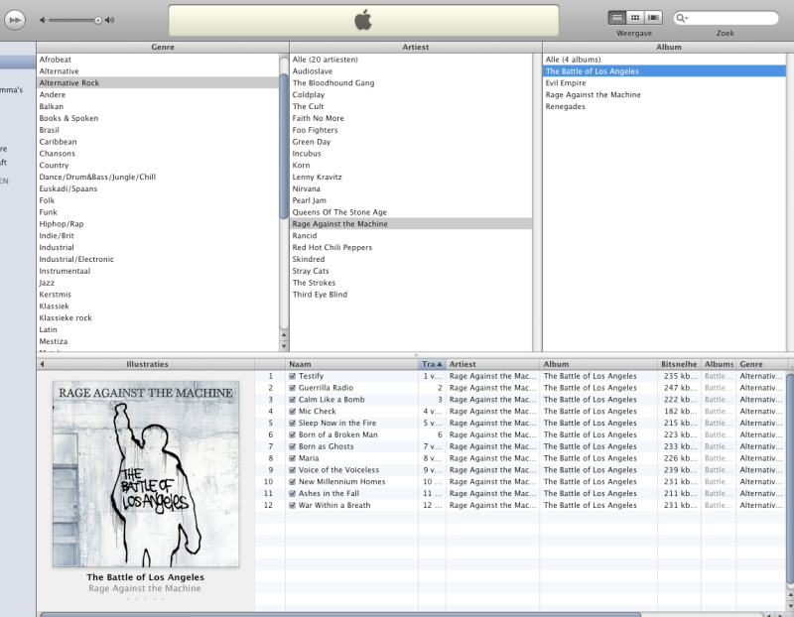Uncheck the Maria track checkbox
794x617 pixels.
tap(292, 458)
